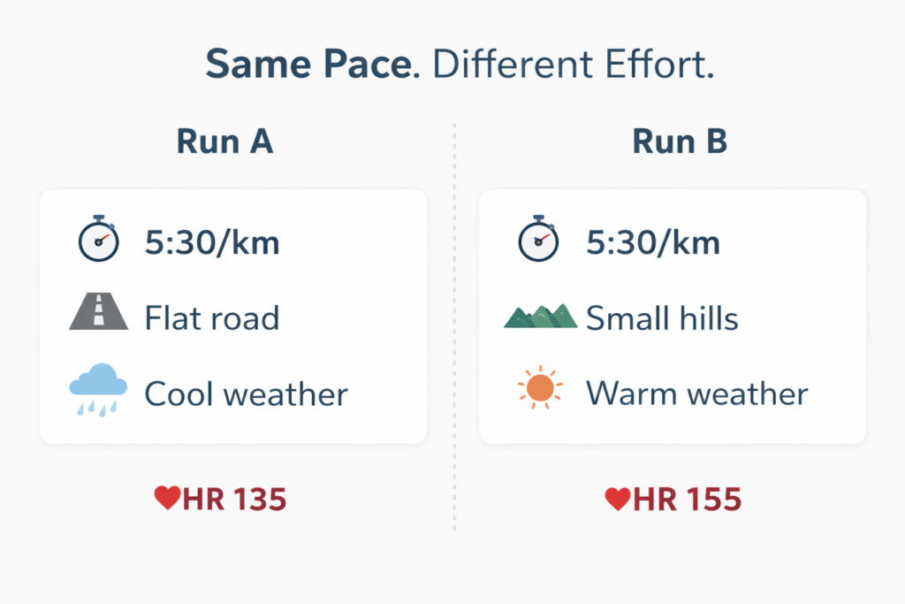Click the "Cool weather" label

[x=247, y=394]
